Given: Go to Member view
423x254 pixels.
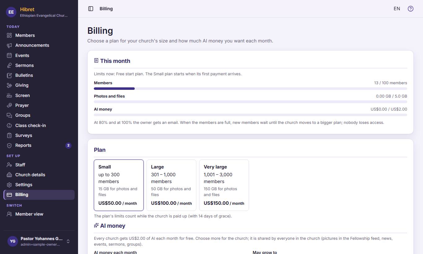Looking at the screenshot, I should coord(39,214).
